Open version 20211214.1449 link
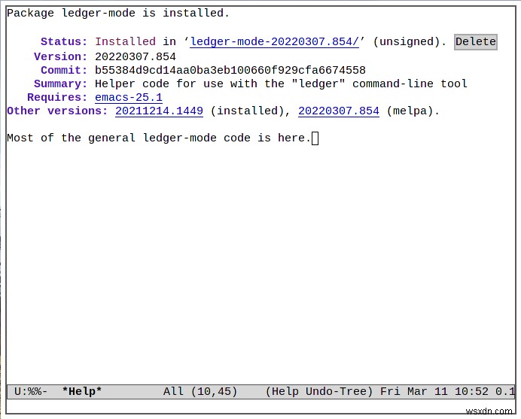This screenshot has width=521, height=419. pos(159,111)
